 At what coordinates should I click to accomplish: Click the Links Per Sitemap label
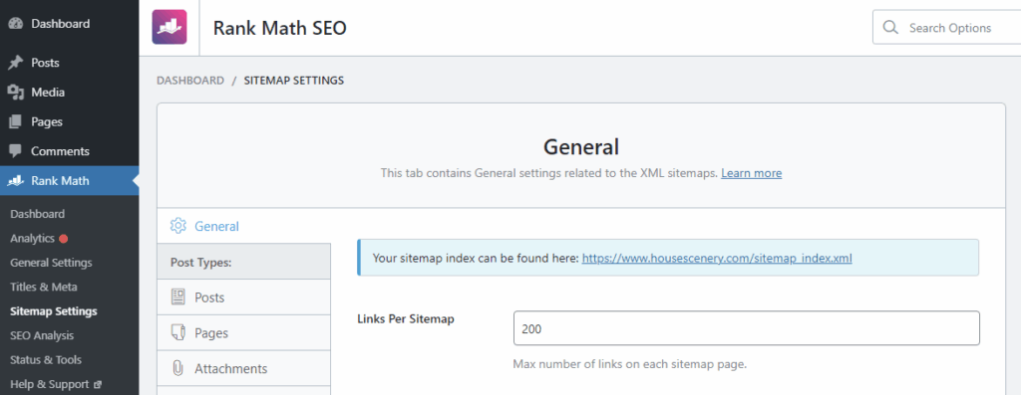pyautogui.click(x=405, y=318)
